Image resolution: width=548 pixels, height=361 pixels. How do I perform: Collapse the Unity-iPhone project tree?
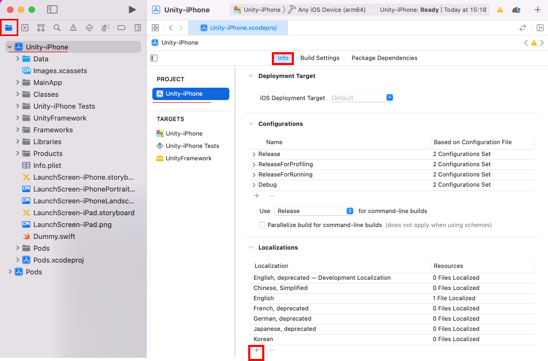10,47
